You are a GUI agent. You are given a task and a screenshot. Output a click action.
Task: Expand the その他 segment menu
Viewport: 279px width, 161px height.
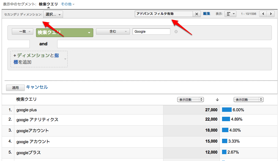[68, 4]
